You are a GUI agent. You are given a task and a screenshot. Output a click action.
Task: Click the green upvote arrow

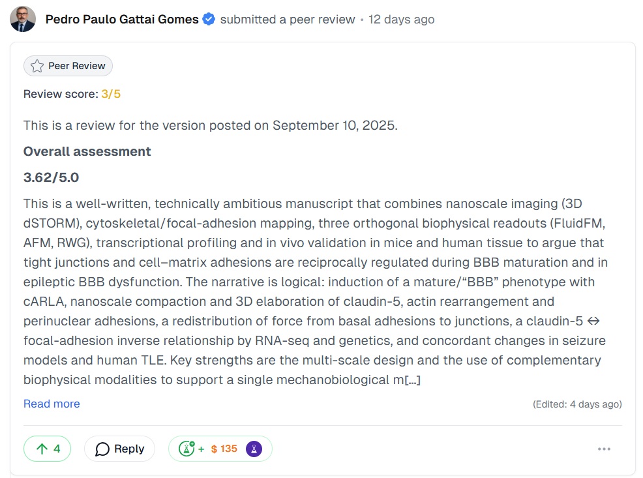tap(41, 449)
